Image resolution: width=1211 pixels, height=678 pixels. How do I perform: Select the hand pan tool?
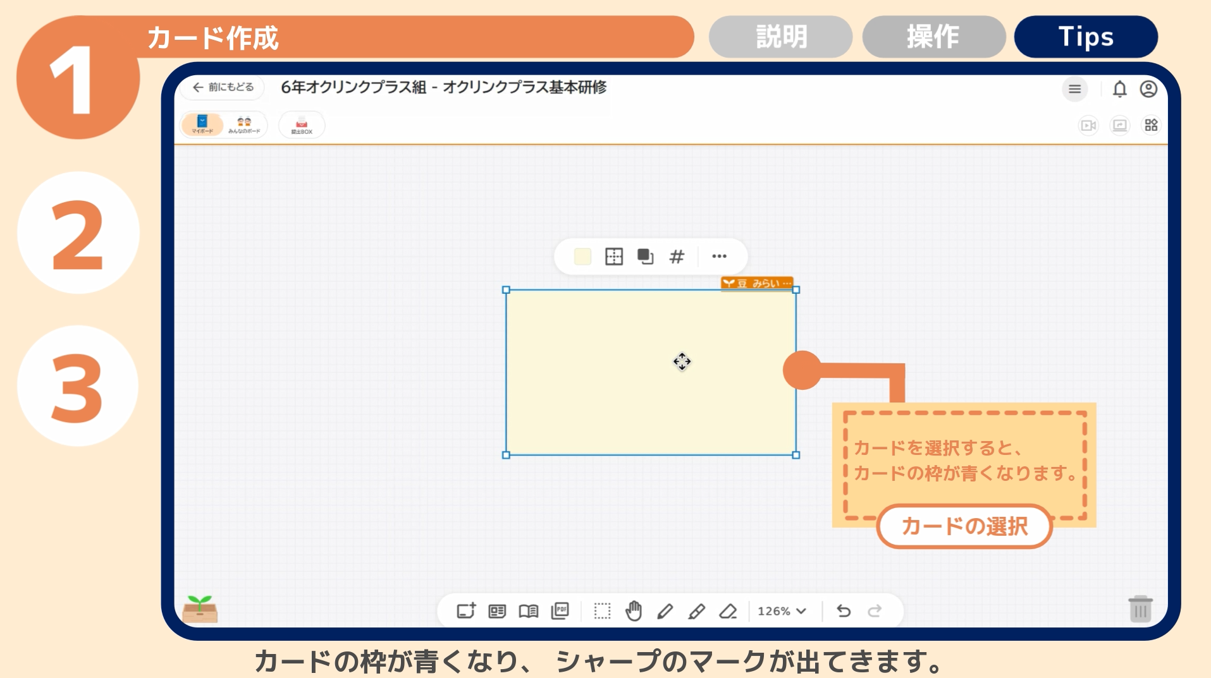pos(633,611)
